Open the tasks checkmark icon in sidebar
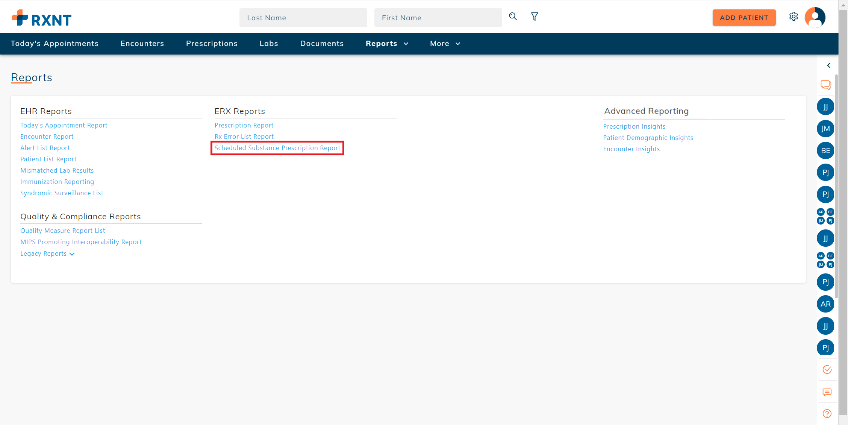The height and width of the screenshot is (425, 848). click(x=827, y=369)
